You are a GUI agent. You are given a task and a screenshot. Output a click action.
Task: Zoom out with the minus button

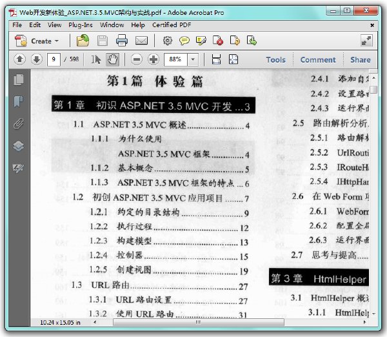pyautogui.click(x=137, y=59)
